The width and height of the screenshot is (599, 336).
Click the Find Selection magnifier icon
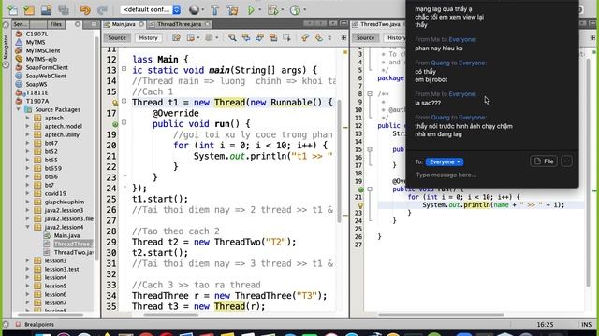[x=232, y=37]
